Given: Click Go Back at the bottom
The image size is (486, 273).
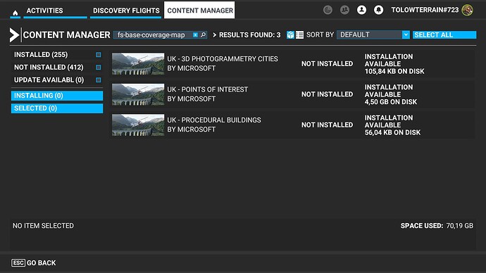Looking at the screenshot, I should click(42, 262).
